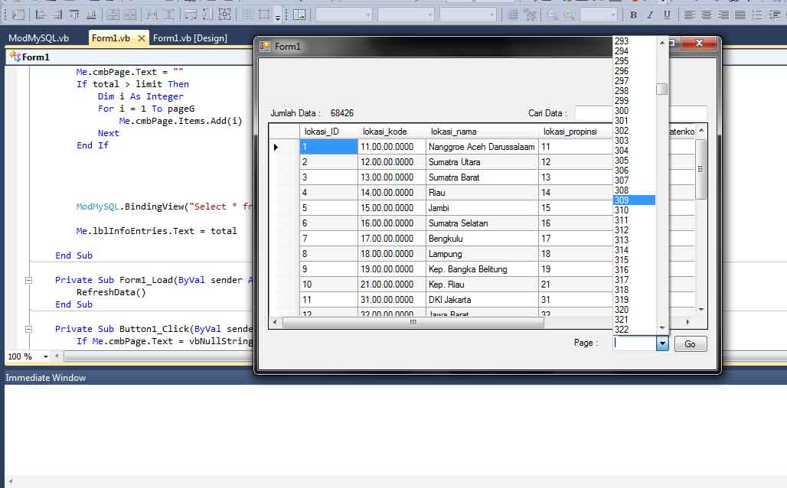This screenshot has height=488, width=787.
Task: Collapse the Form1_Load code region
Action: (27, 280)
